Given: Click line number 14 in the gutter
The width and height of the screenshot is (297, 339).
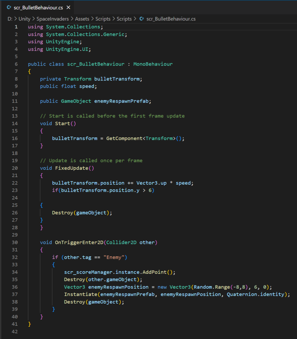Looking at the screenshot, I should (x=15, y=123).
